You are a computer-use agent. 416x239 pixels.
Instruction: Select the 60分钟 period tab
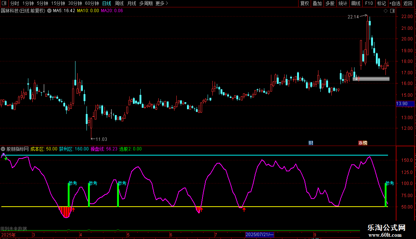point(92,4)
